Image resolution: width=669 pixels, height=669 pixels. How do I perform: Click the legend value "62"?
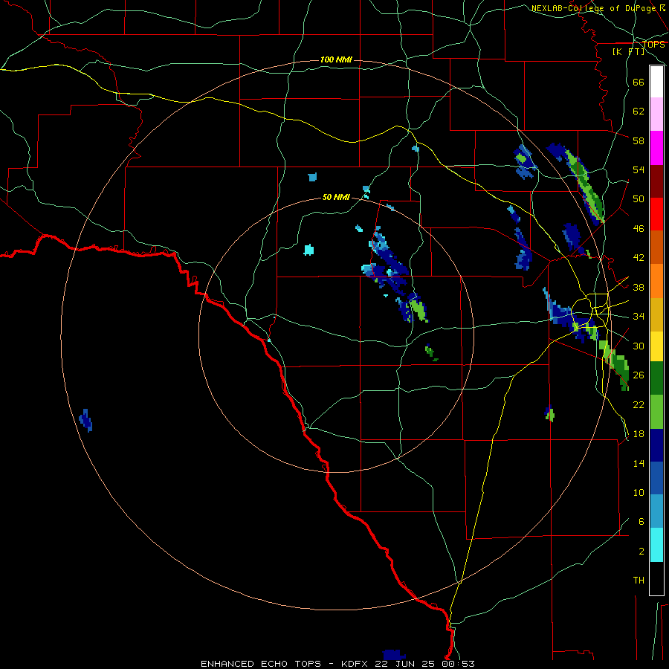coord(639,111)
